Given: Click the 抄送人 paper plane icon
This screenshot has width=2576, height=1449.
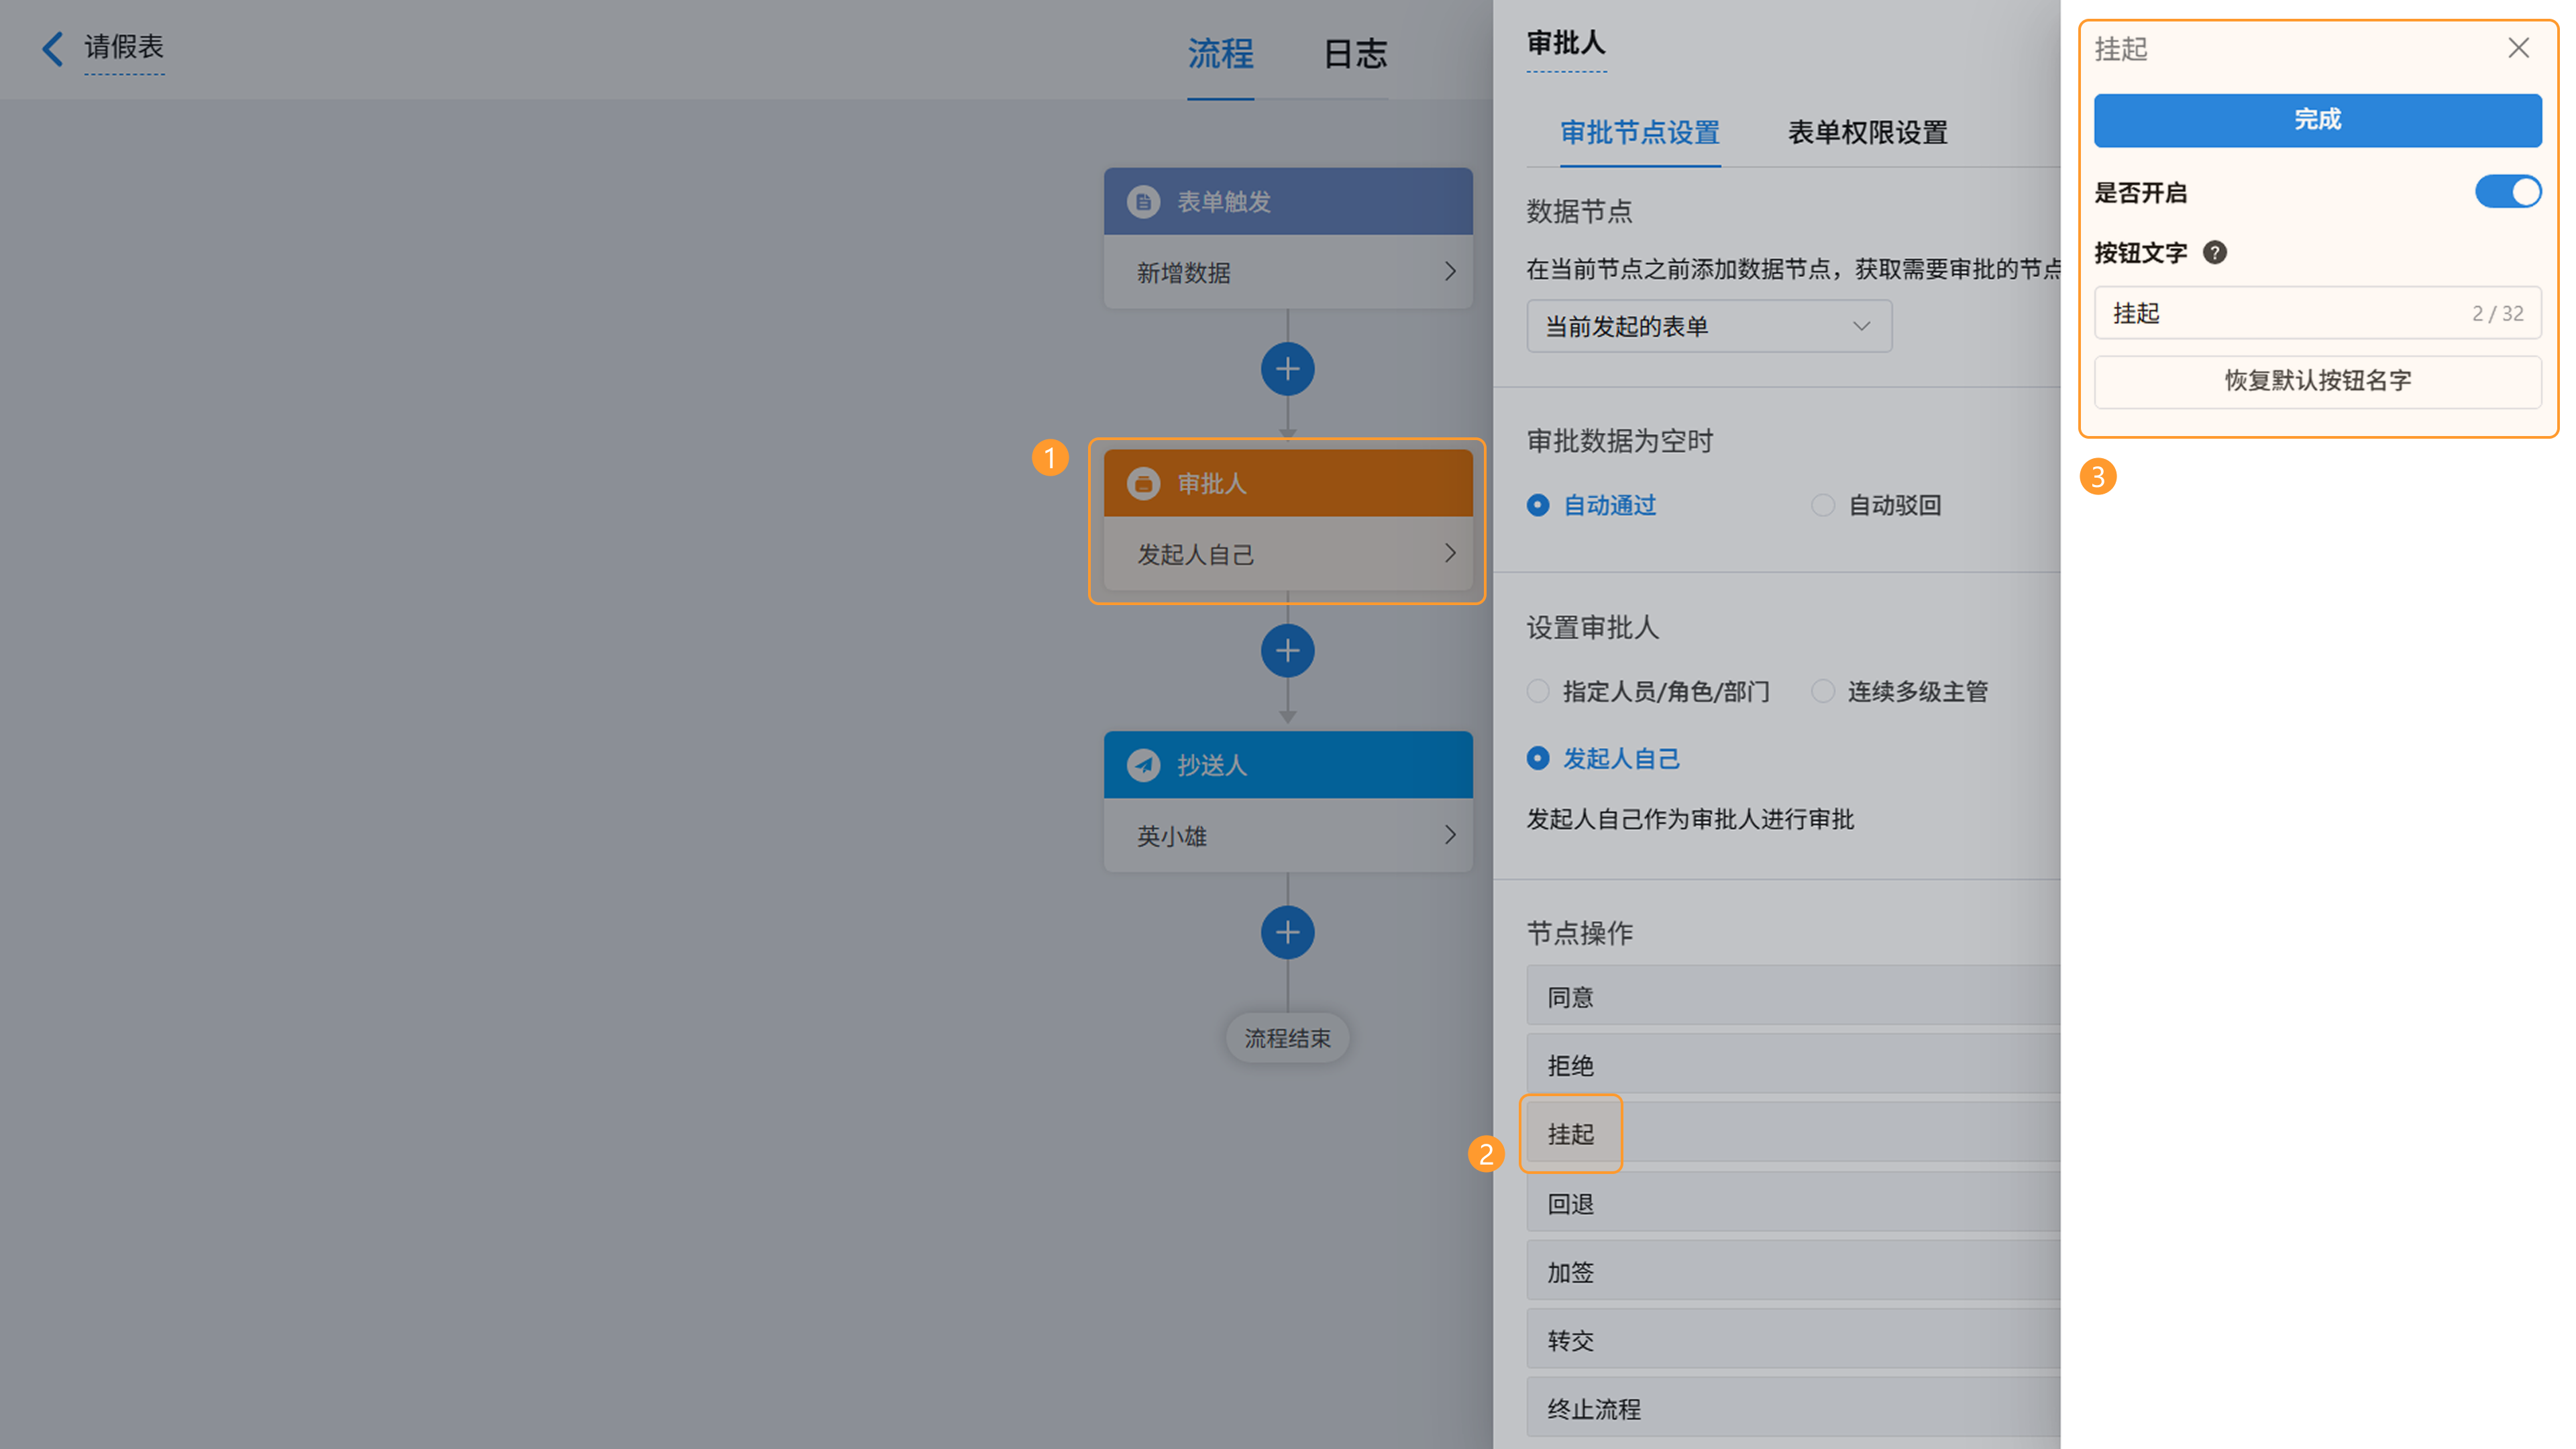Looking at the screenshot, I should [1143, 765].
